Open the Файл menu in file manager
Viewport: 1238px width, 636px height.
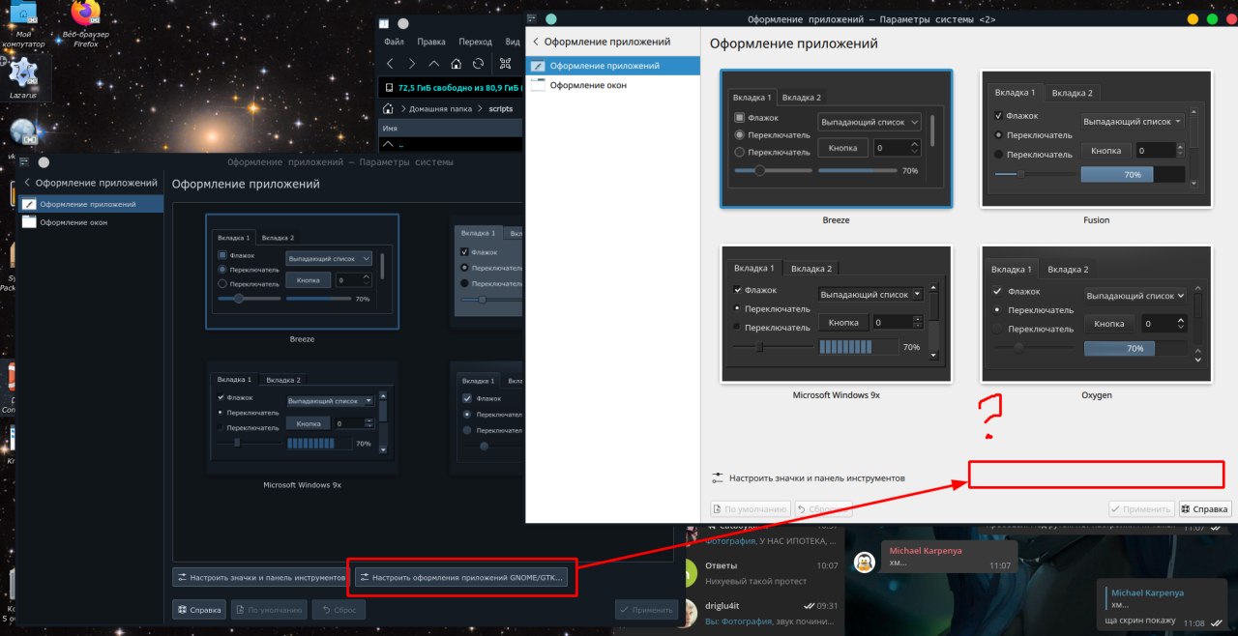point(394,42)
